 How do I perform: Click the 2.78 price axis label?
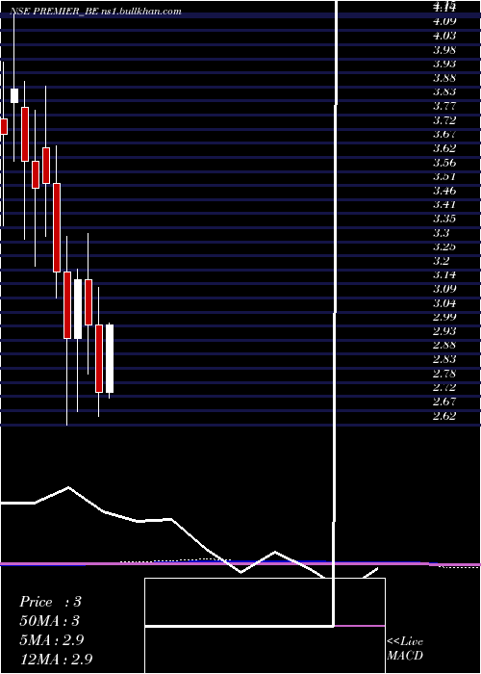tap(444, 374)
